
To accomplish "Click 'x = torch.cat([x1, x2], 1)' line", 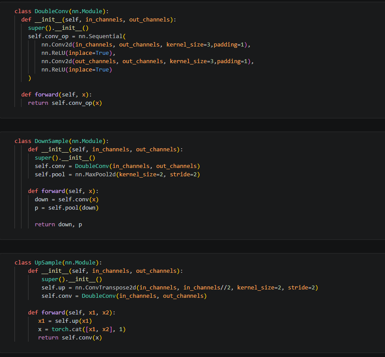I will point(82,329).
